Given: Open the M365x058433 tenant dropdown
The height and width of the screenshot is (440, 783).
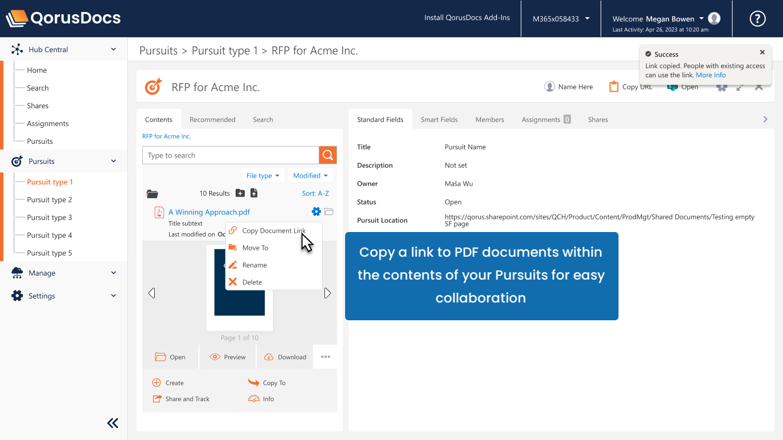Looking at the screenshot, I should pyautogui.click(x=561, y=18).
